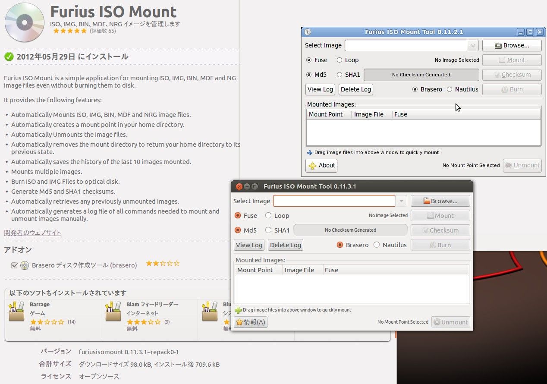Minimize the 0.11.2.1 window
This screenshot has height=384, width=547.
point(521,32)
